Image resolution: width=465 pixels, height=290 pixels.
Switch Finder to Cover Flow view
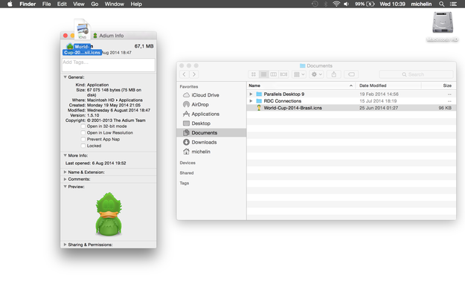283,74
